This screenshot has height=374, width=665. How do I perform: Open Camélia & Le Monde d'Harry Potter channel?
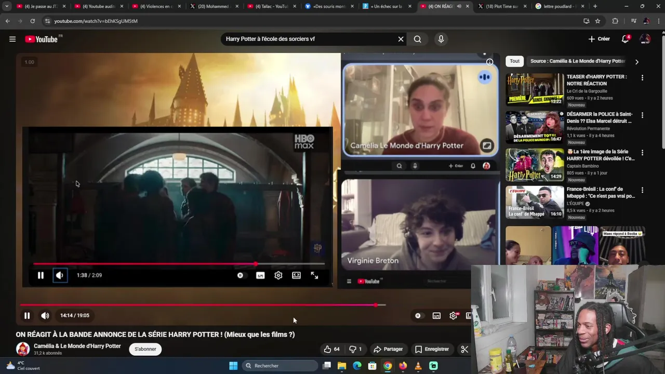pos(77,346)
